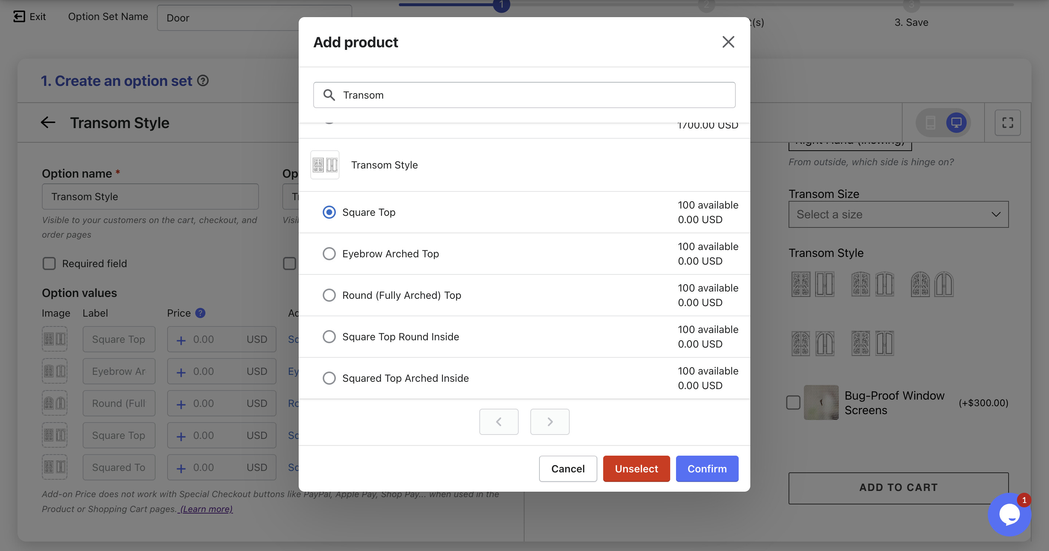Click the search magnifier icon in dialog

329,95
